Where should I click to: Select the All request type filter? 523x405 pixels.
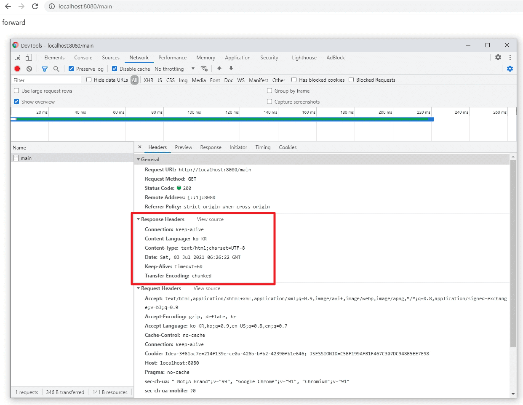coord(135,80)
